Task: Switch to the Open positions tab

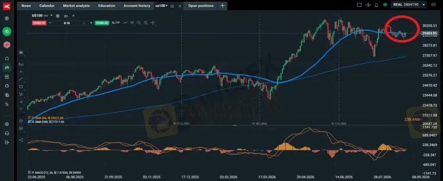Action: pos(201,6)
